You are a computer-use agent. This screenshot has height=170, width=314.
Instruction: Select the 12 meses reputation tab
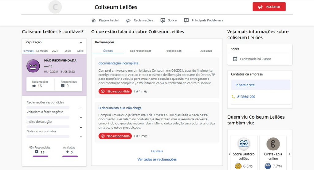tap(42, 51)
